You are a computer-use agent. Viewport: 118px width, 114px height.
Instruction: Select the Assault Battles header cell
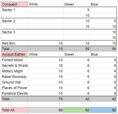tap(14, 54)
